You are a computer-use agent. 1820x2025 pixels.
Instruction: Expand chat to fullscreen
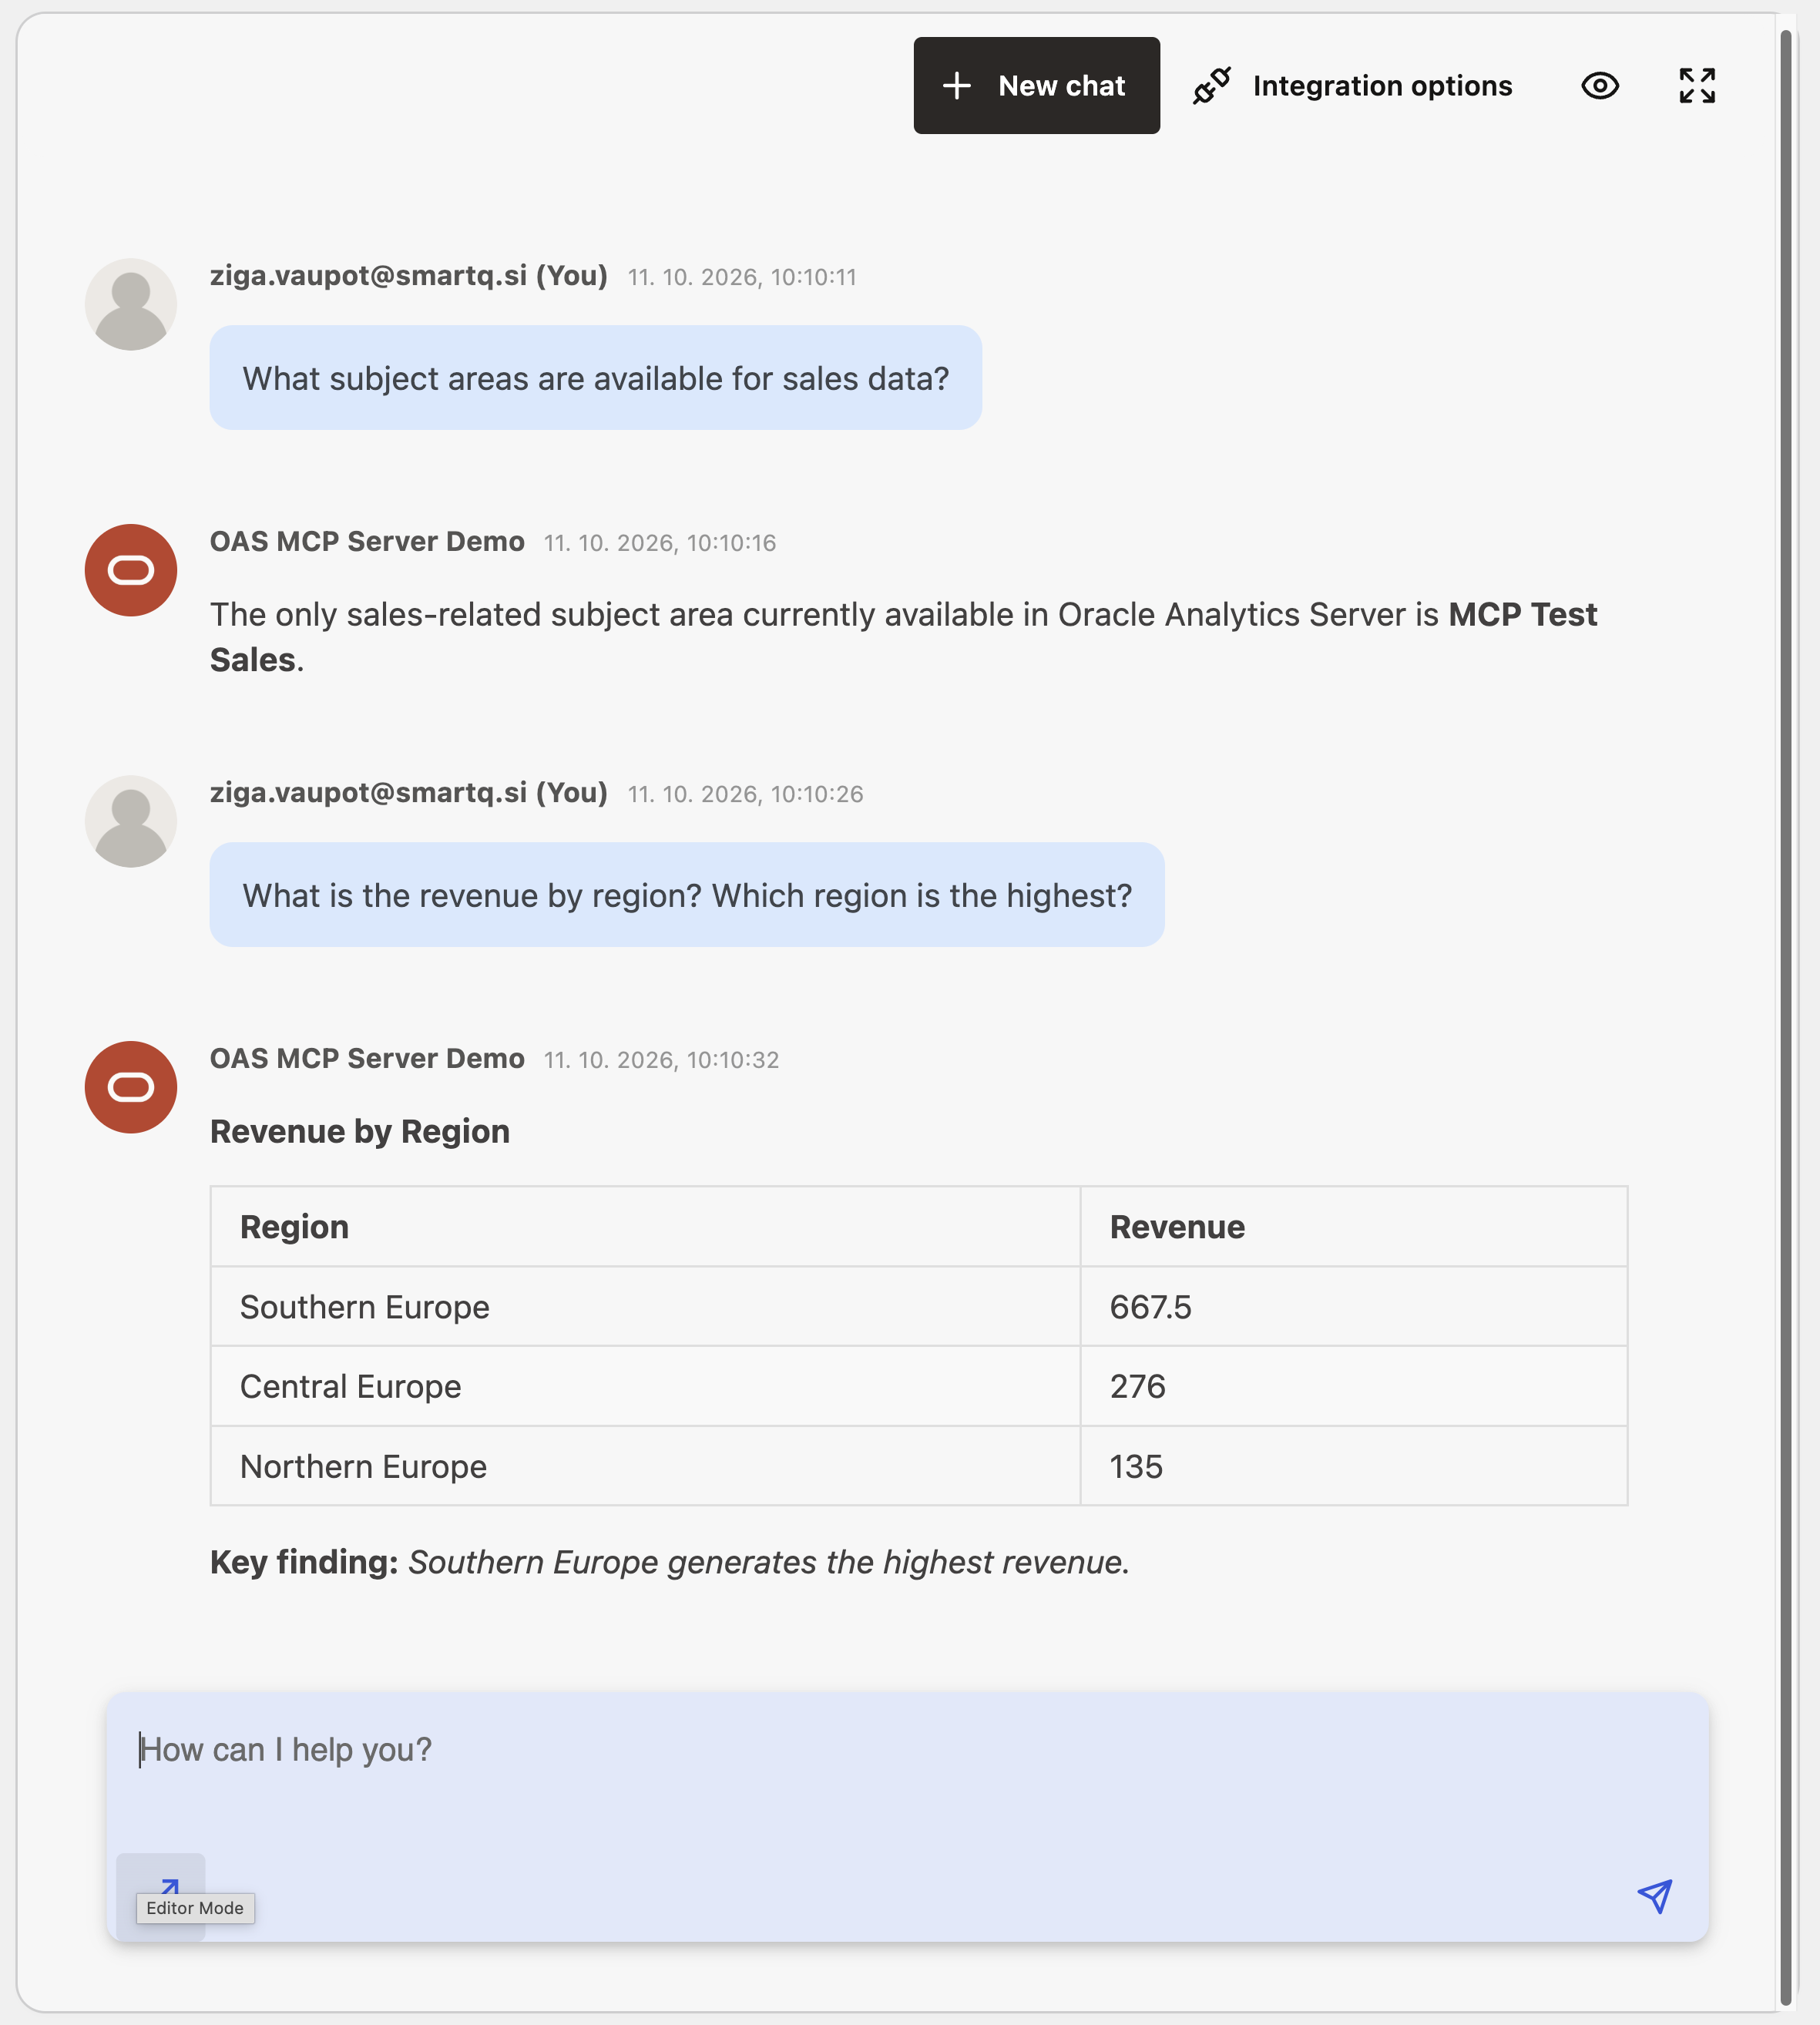tap(1697, 86)
